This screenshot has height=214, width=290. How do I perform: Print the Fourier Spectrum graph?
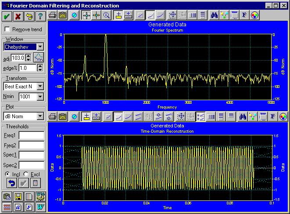click(53, 15)
